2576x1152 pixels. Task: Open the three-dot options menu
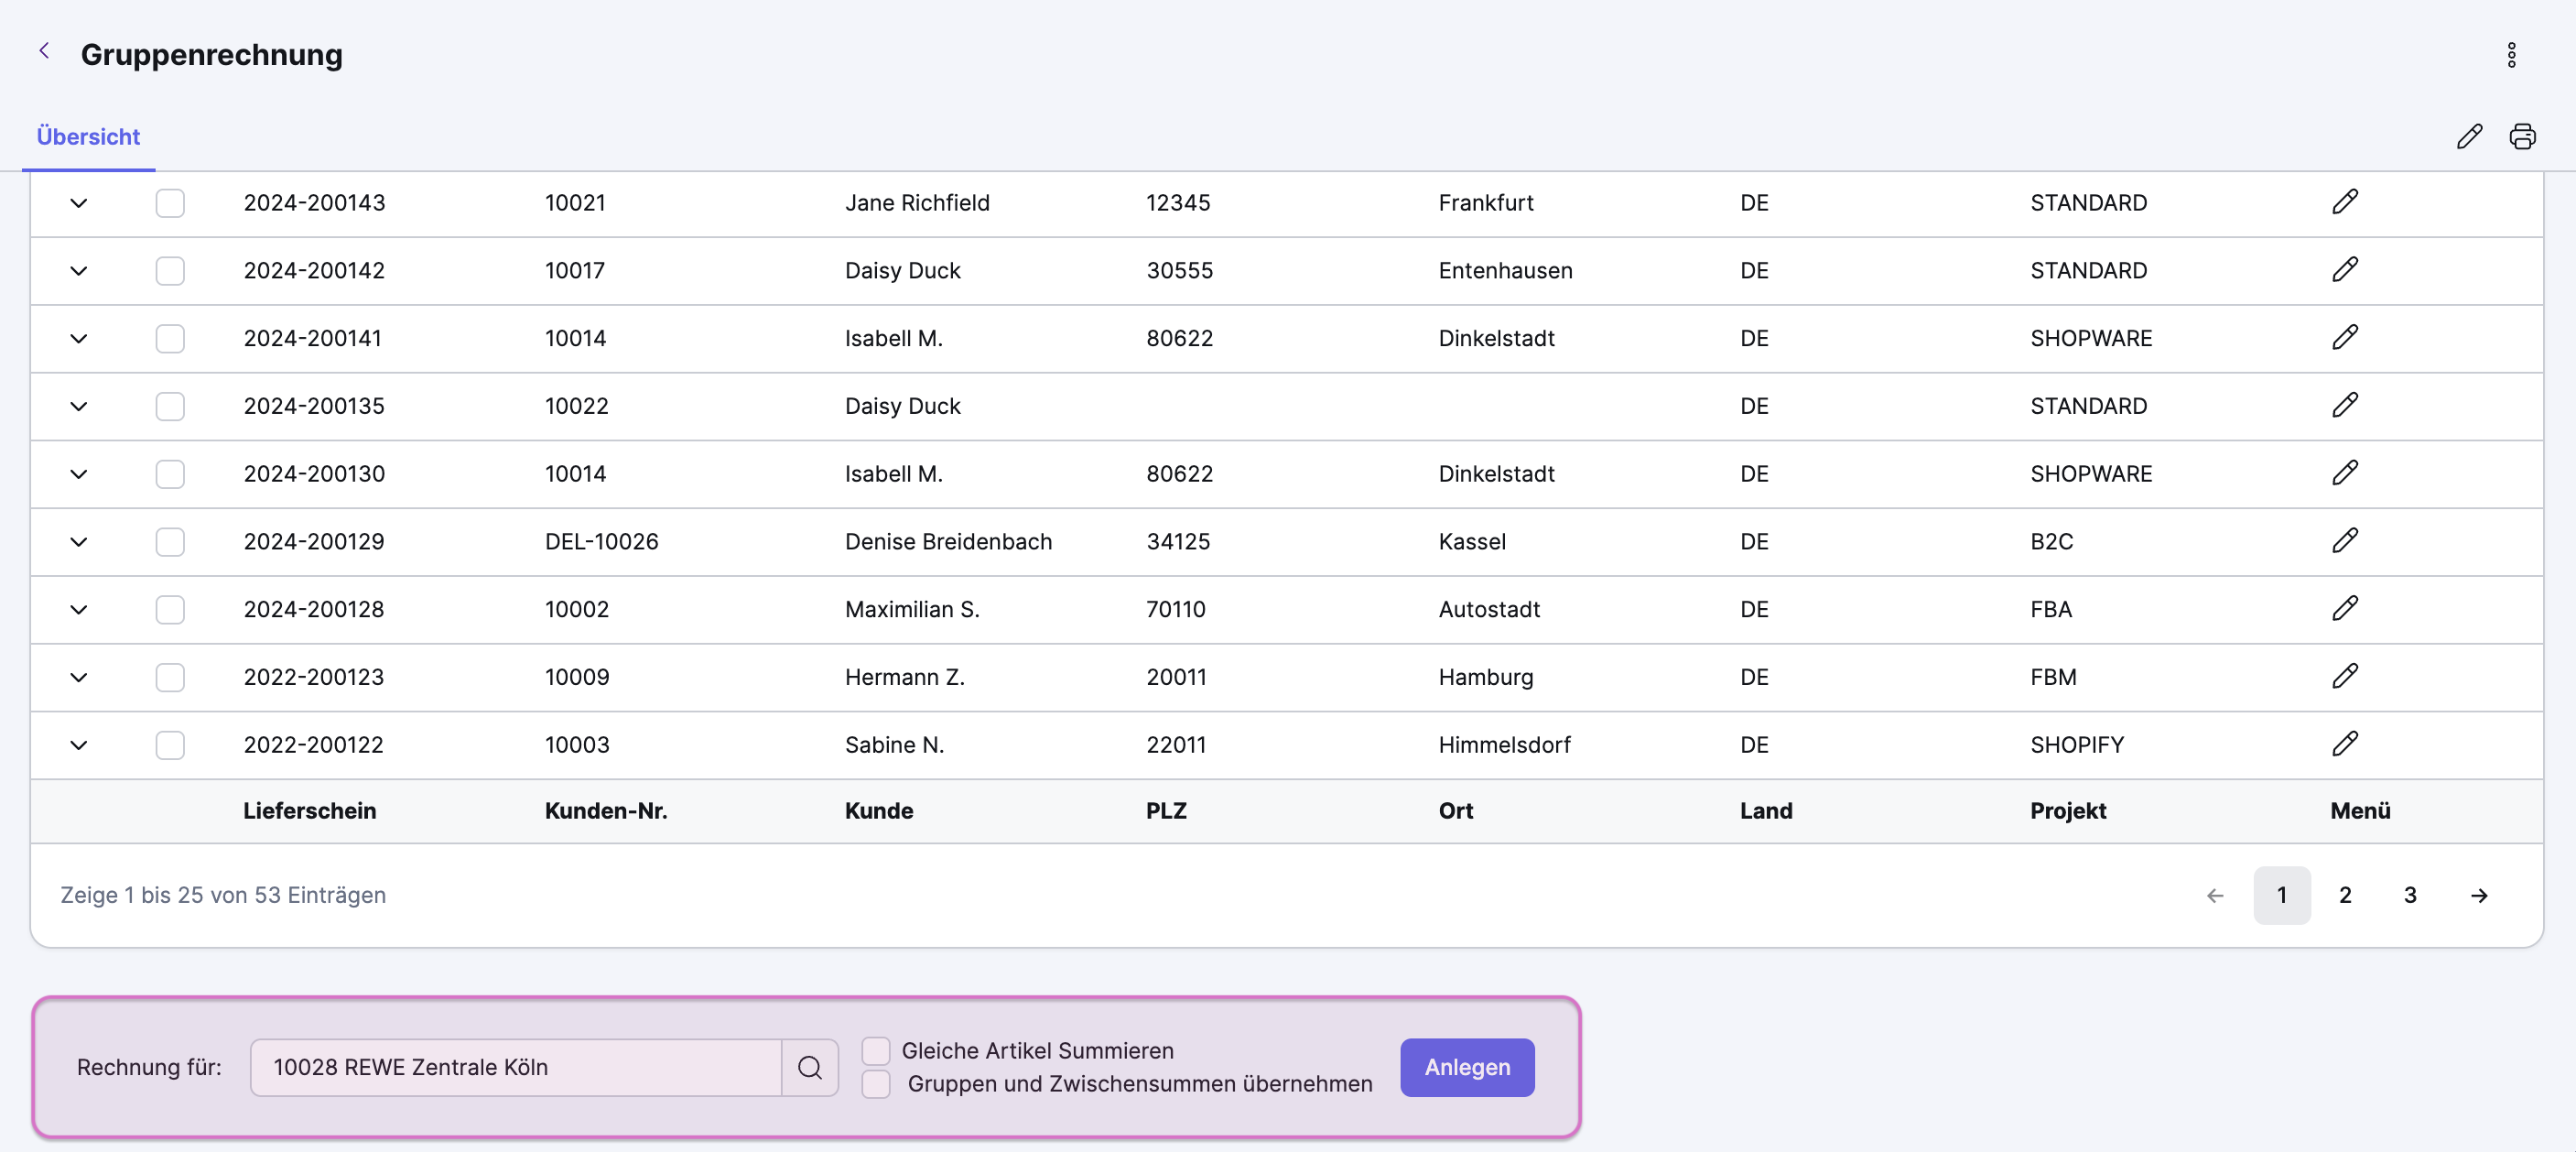[2511, 55]
